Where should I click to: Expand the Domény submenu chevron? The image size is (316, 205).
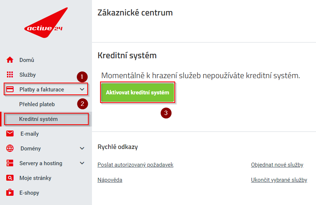pos(82,149)
